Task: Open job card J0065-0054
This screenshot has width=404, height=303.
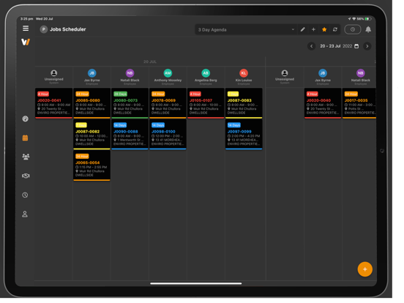Action: 91,165
